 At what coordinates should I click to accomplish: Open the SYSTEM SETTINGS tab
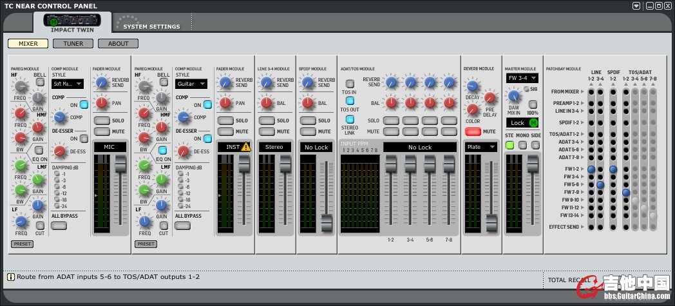pyautogui.click(x=152, y=26)
